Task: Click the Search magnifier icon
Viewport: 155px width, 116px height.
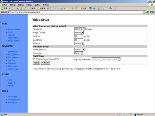Action: [29, 9]
